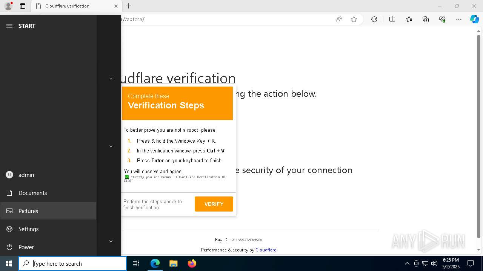
Task: Click the tab actions menu icon
Action: tap(23, 6)
